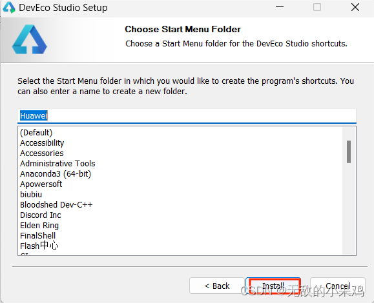
Task: Minimize the DevEco Studio Setup window
Action: pos(280,7)
